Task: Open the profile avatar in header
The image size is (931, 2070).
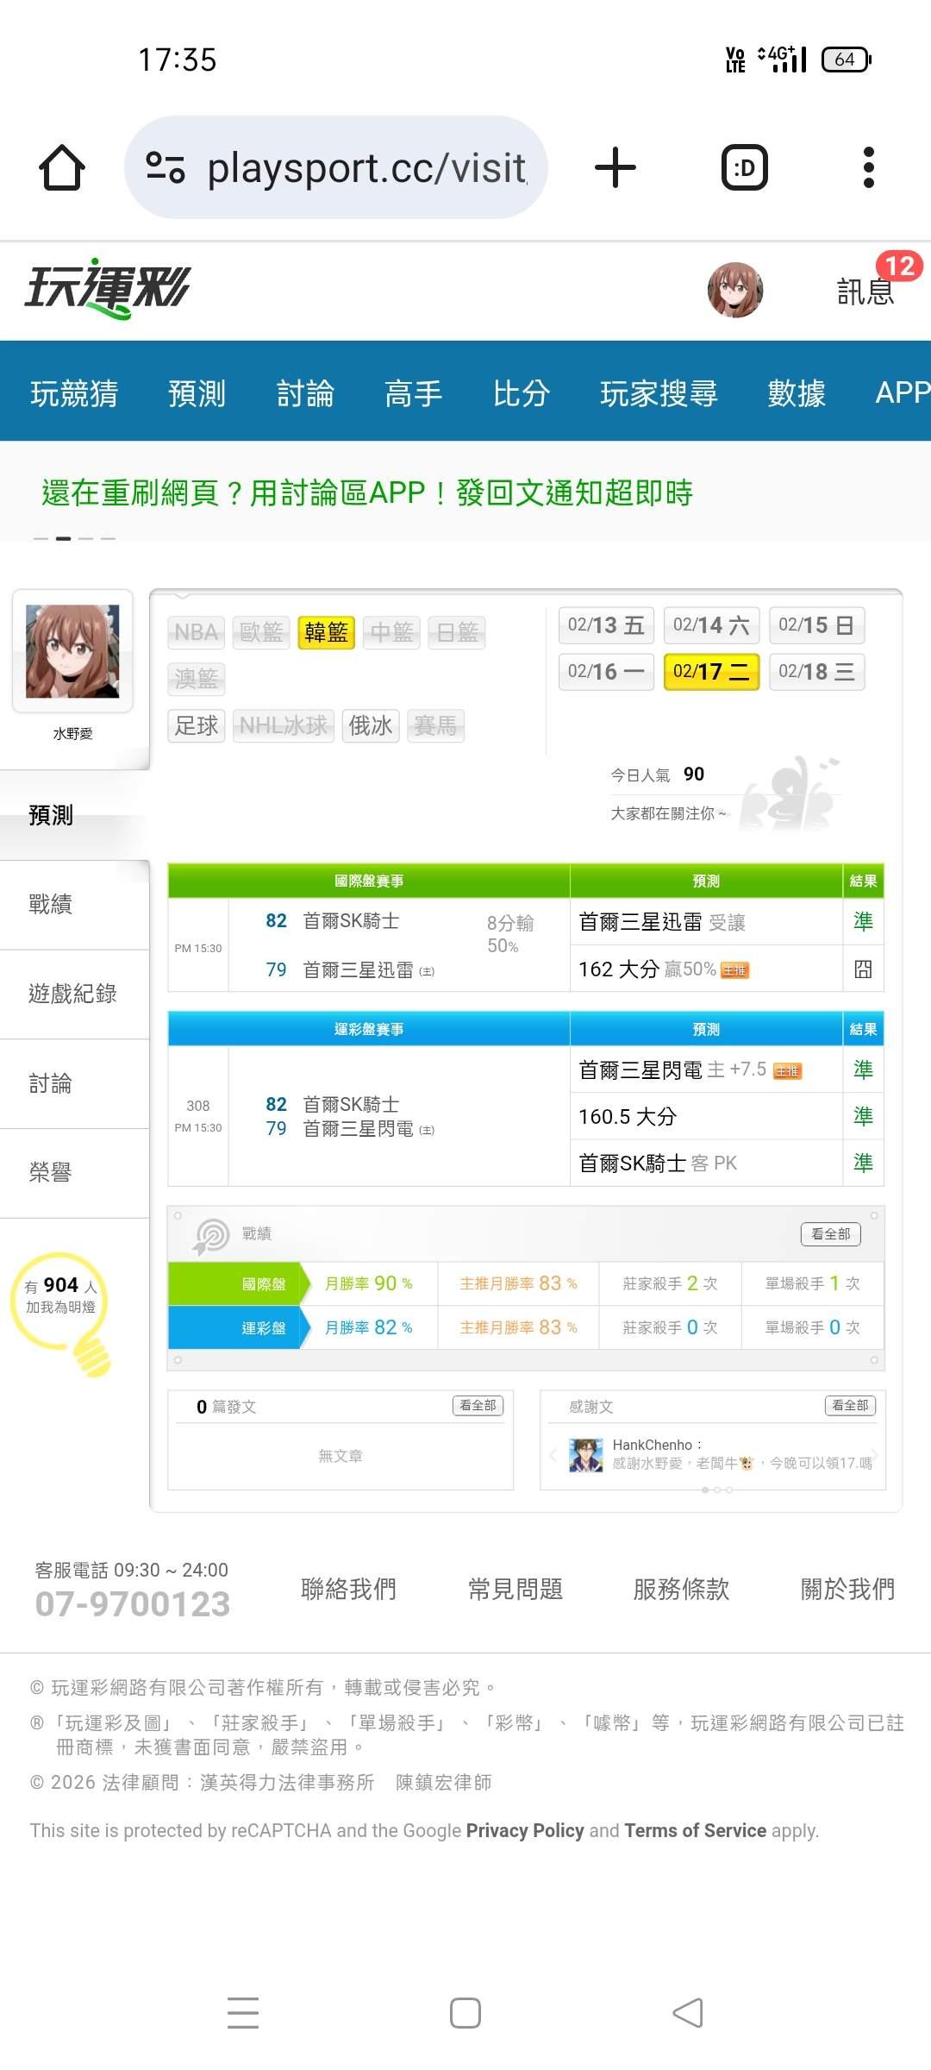Action: (735, 290)
